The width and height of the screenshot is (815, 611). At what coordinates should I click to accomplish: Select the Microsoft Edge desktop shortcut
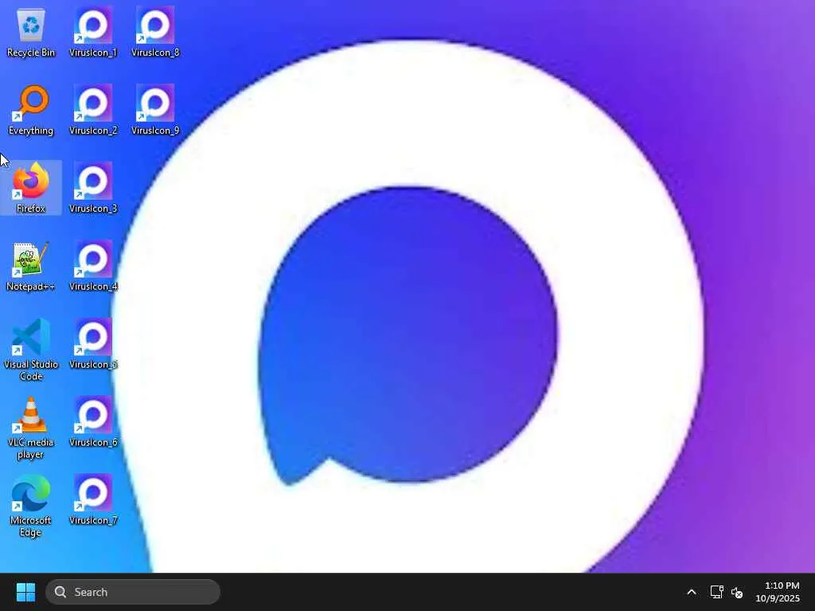31,505
